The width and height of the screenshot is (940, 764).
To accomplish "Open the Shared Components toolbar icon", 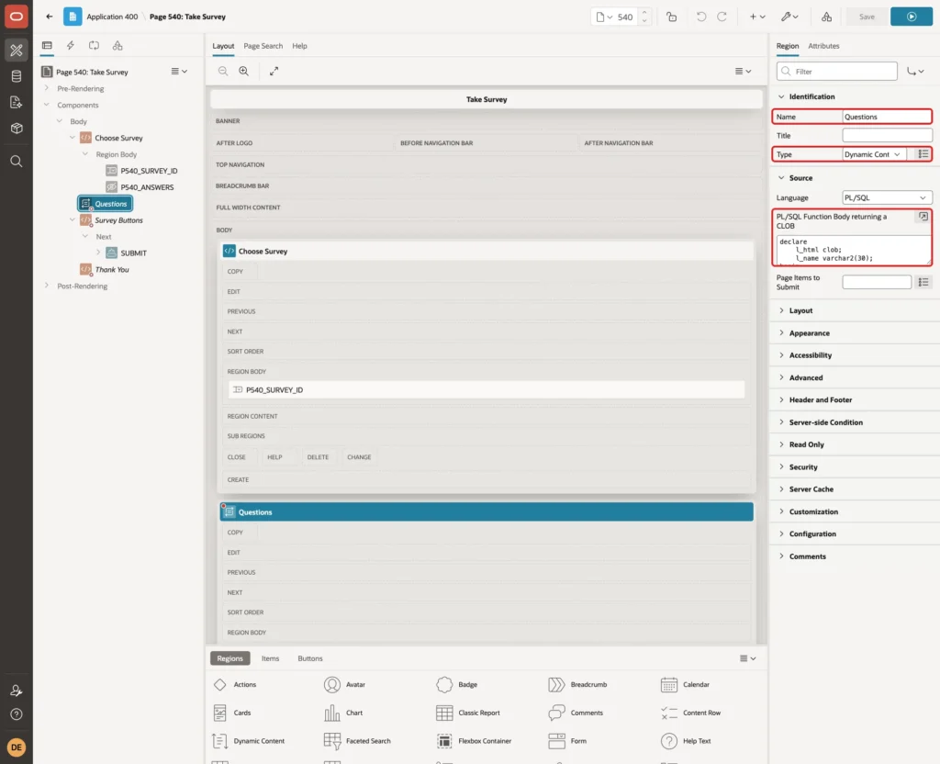I will pyautogui.click(x=826, y=17).
